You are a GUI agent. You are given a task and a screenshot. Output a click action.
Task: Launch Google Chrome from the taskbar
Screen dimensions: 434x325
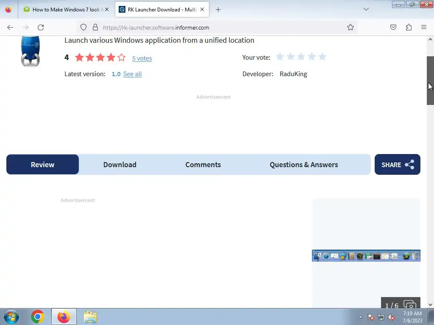pyautogui.click(x=38, y=317)
